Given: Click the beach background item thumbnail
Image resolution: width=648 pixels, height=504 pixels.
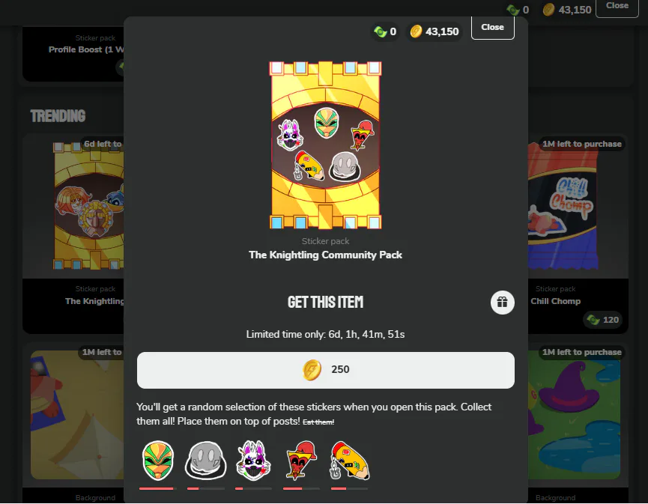Looking at the screenshot, I should tap(77, 415).
